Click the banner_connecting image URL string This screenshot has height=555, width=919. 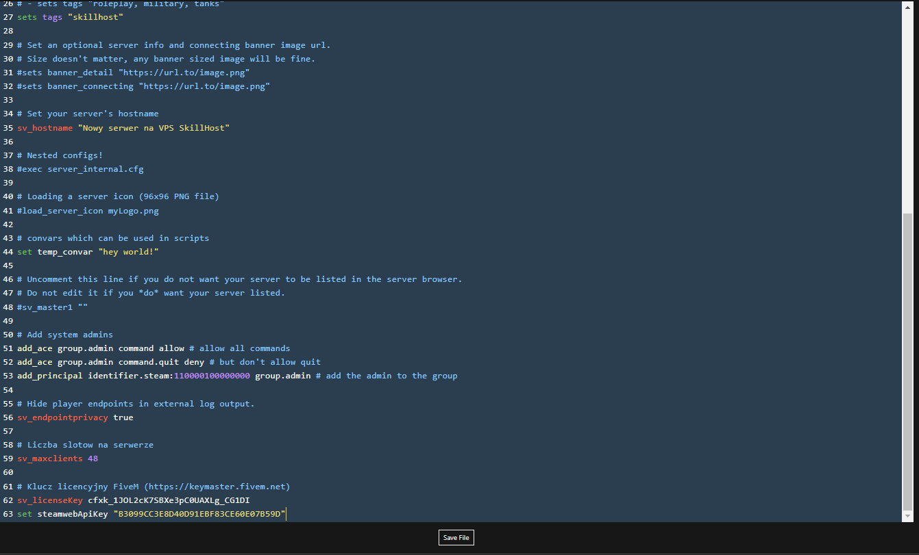pyautogui.click(x=204, y=86)
